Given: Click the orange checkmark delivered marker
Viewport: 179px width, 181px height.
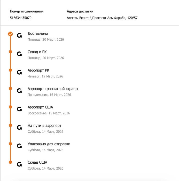Looking at the screenshot, I should 10,34.
